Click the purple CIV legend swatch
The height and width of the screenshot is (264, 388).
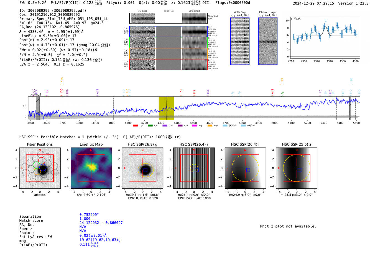[165, 125]
